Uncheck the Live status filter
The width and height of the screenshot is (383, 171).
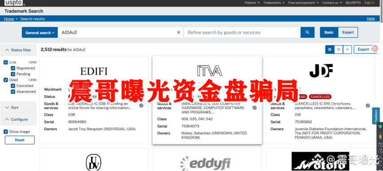6,62
